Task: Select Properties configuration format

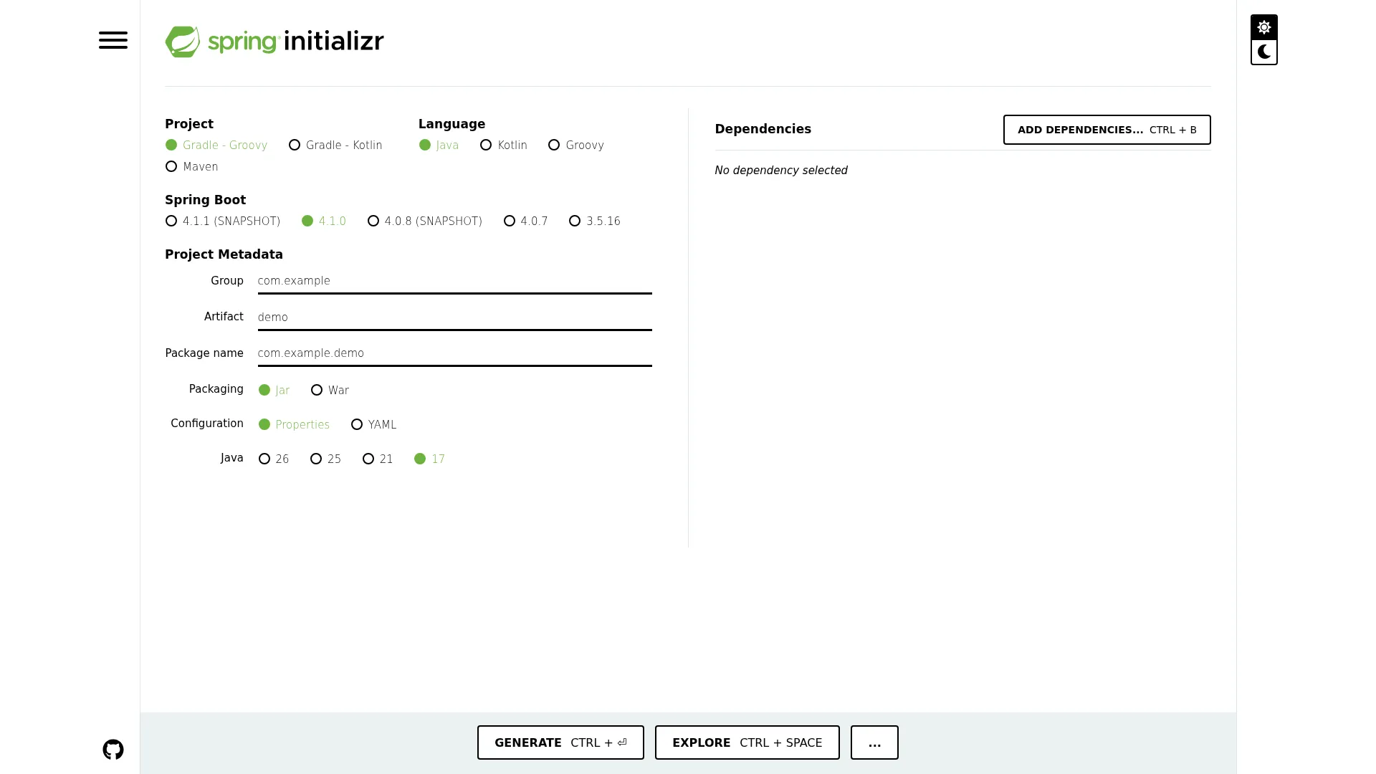Action: (294, 424)
